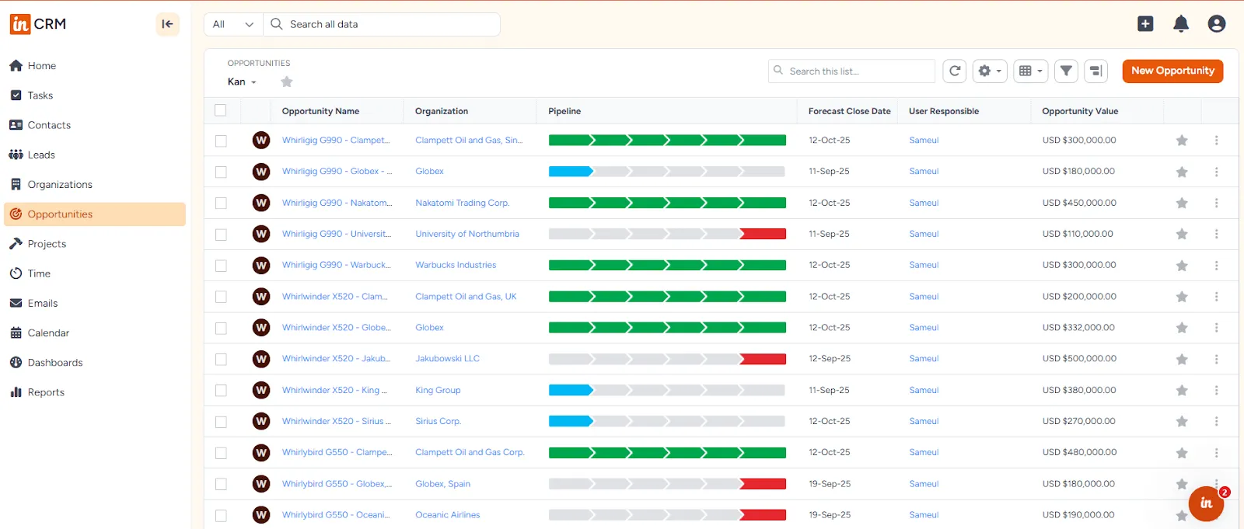
Task: Click the New Opportunity button
Action: point(1172,71)
